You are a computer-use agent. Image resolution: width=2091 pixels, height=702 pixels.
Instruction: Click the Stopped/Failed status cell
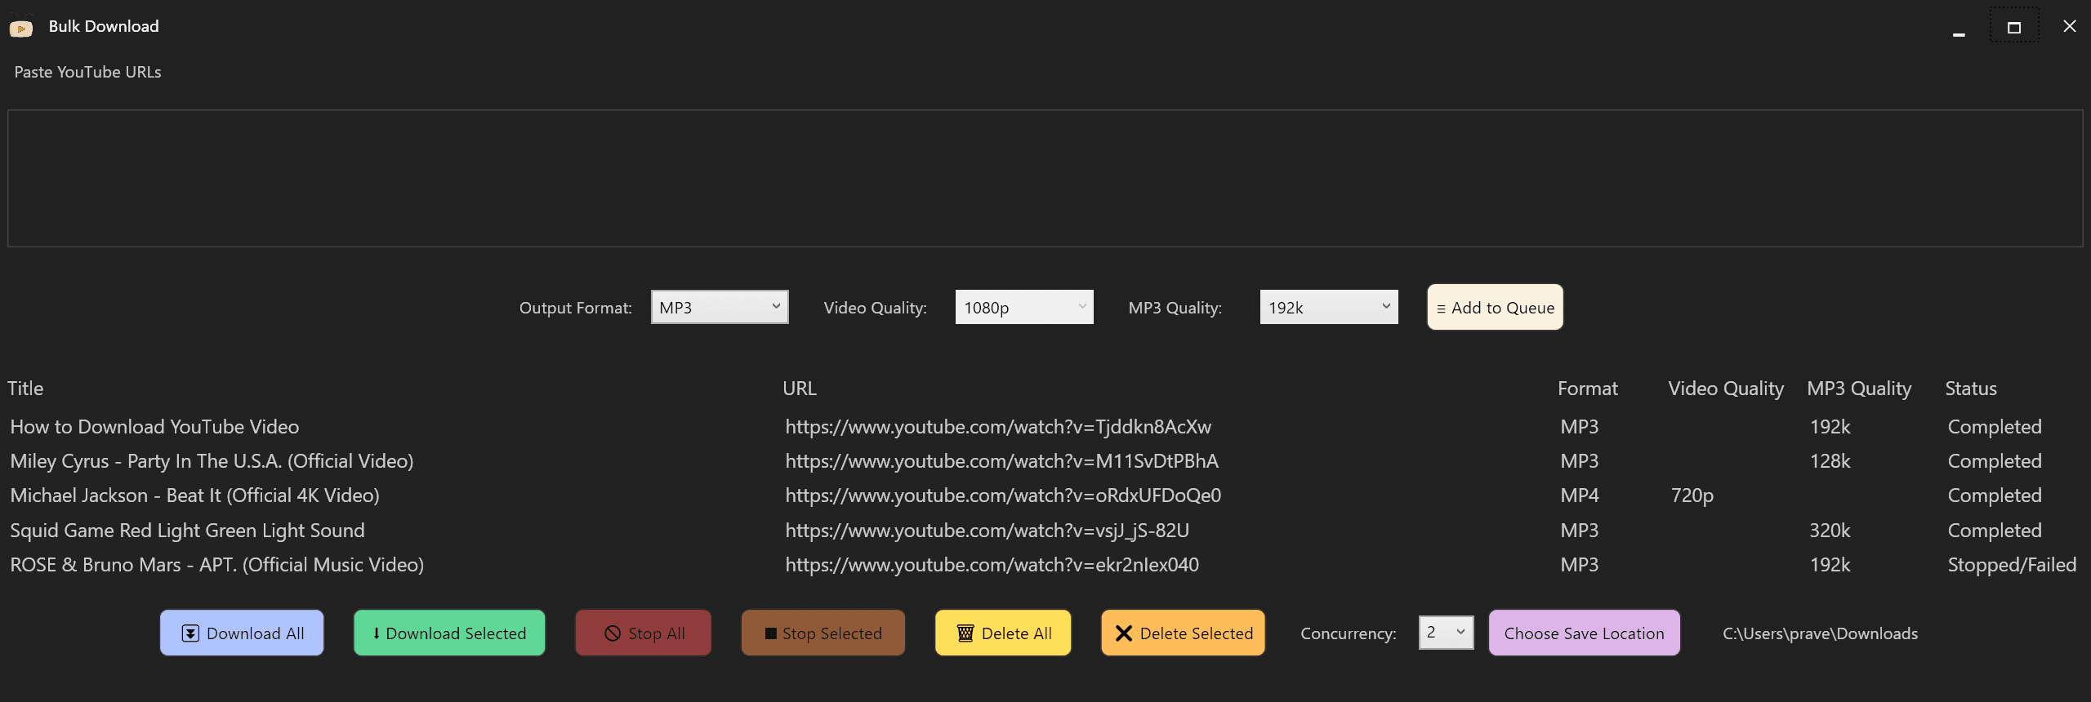(x=2012, y=565)
